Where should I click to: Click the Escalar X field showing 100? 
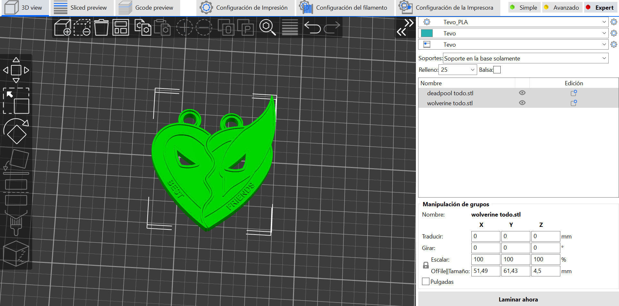pos(486,259)
